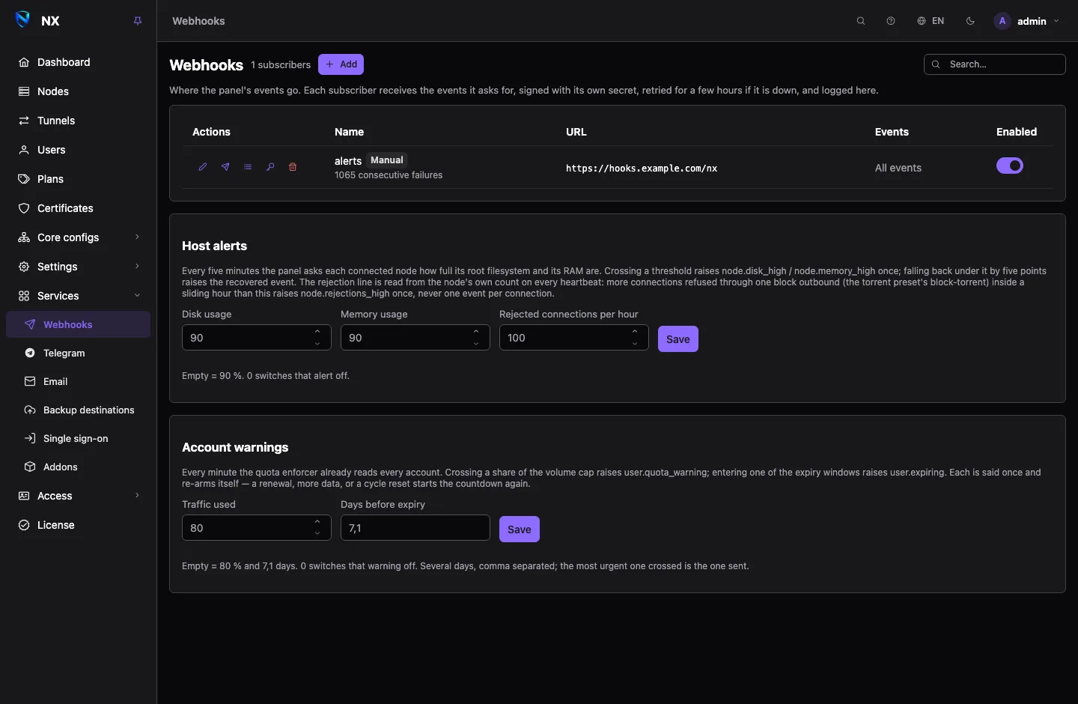Expand the Core configs section
The width and height of the screenshot is (1078, 704).
point(79,237)
